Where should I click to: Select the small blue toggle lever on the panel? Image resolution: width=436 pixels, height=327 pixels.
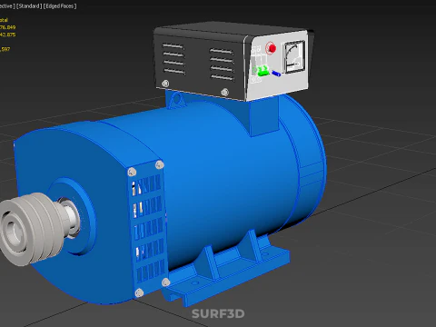tap(276, 74)
